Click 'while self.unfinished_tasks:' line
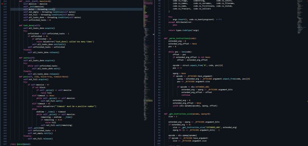This screenshot has height=146, width=308. [x=43, y=66]
